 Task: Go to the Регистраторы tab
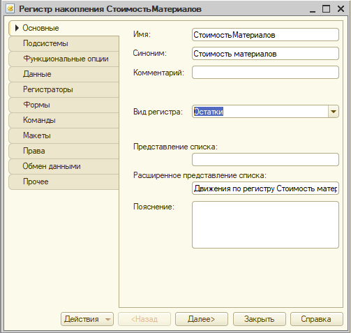[x=64, y=89]
